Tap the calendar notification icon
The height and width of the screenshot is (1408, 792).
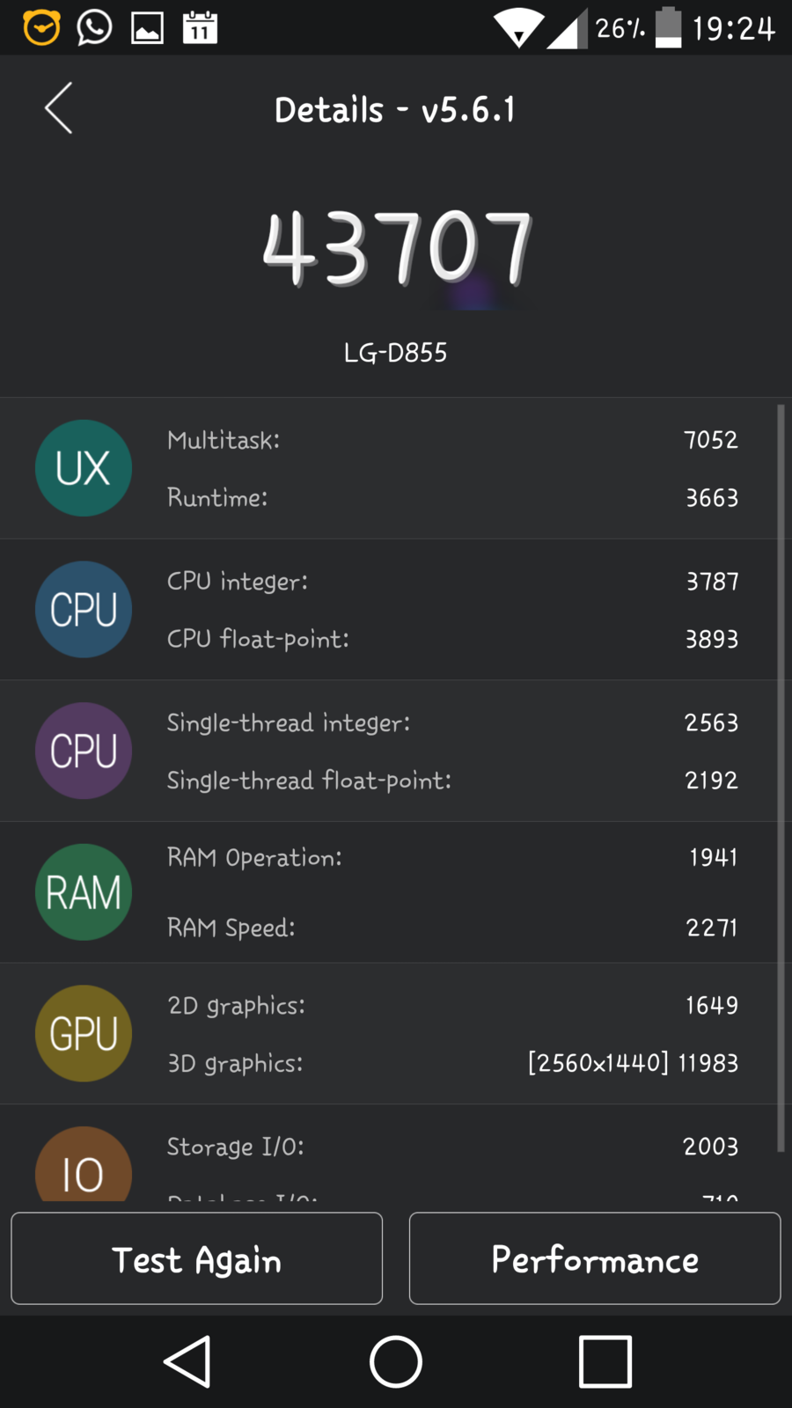pyautogui.click(x=200, y=28)
